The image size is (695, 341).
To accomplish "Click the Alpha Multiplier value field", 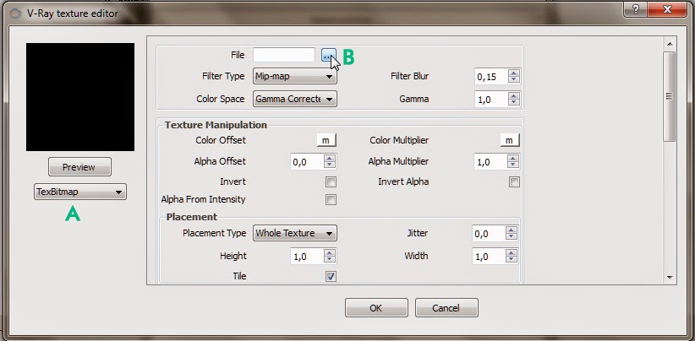I will pyautogui.click(x=491, y=162).
